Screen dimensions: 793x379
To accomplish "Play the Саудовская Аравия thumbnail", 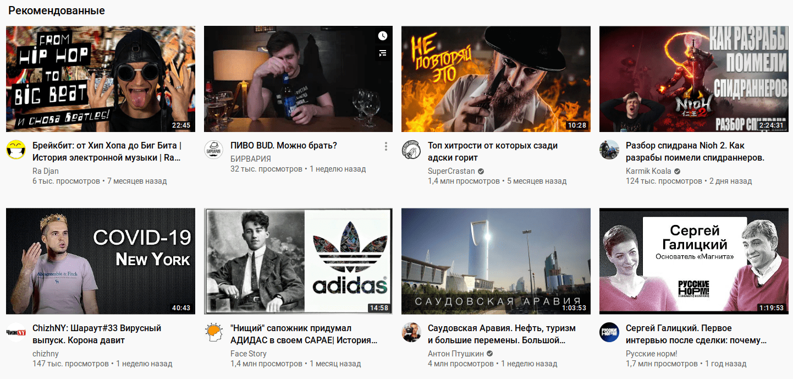I will [x=496, y=261].
